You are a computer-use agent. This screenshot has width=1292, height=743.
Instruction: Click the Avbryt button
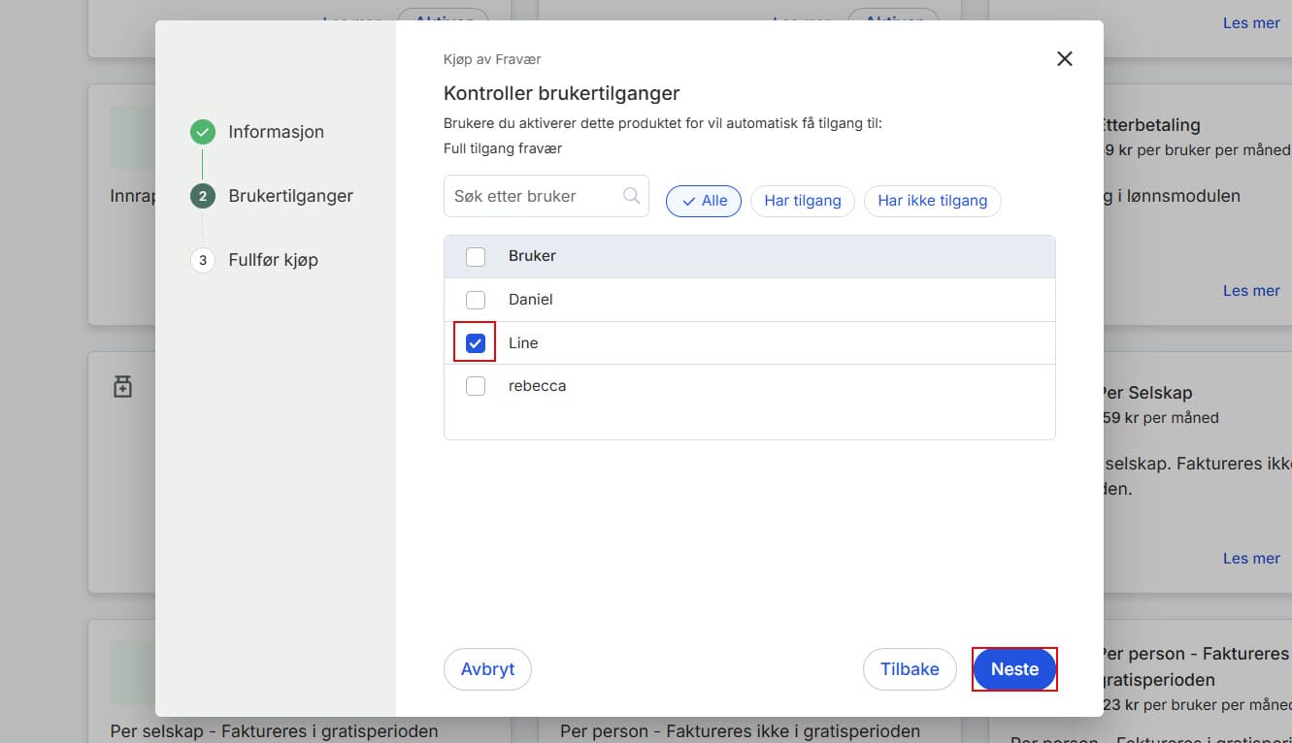[x=487, y=669]
